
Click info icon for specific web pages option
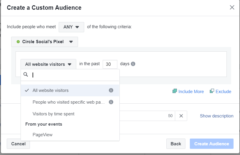(111, 102)
